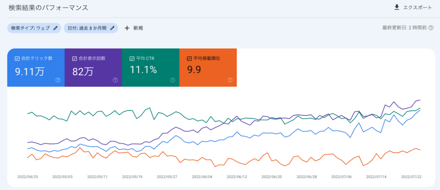440x190 pixels.
Task: Click the 2022/05/27 date axis label
Action: (x=167, y=177)
